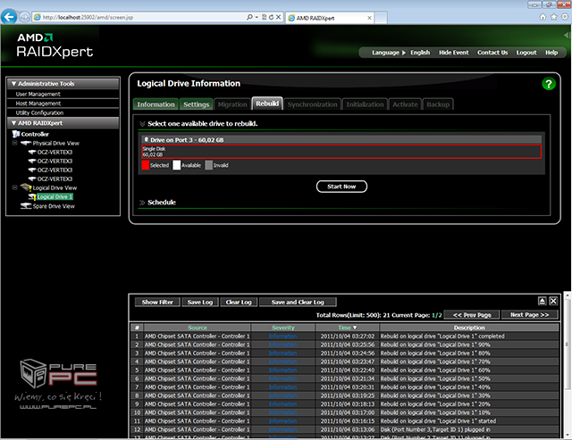Screen dimensions: 572x440
Task: Collapse Administrative Tools section
Action: tap(13, 84)
